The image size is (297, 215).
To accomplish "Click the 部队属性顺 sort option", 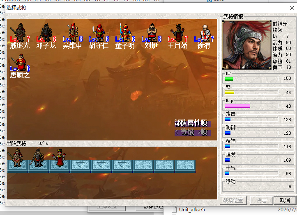I will point(191,123).
